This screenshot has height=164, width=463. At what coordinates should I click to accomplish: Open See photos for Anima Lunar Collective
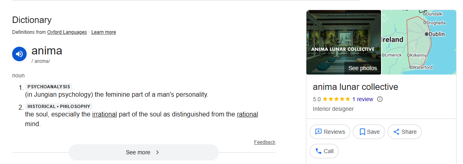coord(362,68)
